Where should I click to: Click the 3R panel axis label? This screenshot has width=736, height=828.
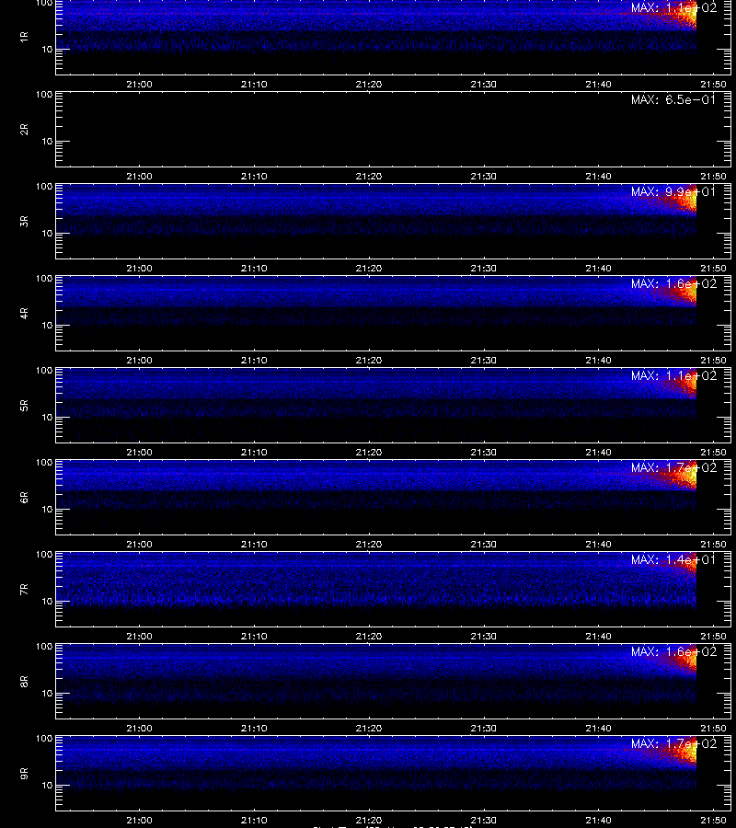tap(24, 221)
